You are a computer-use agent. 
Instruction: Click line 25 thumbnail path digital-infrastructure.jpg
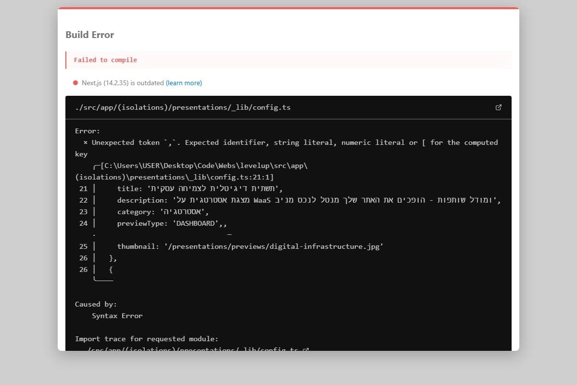click(231, 246)
